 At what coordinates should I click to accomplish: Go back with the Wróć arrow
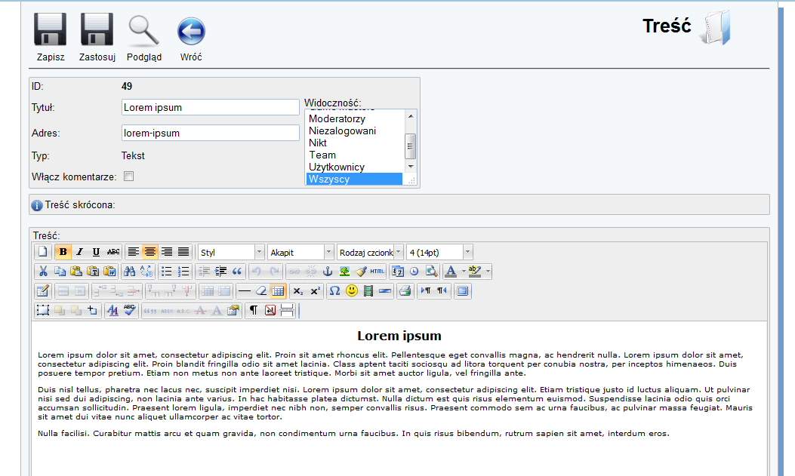point(191,31)
